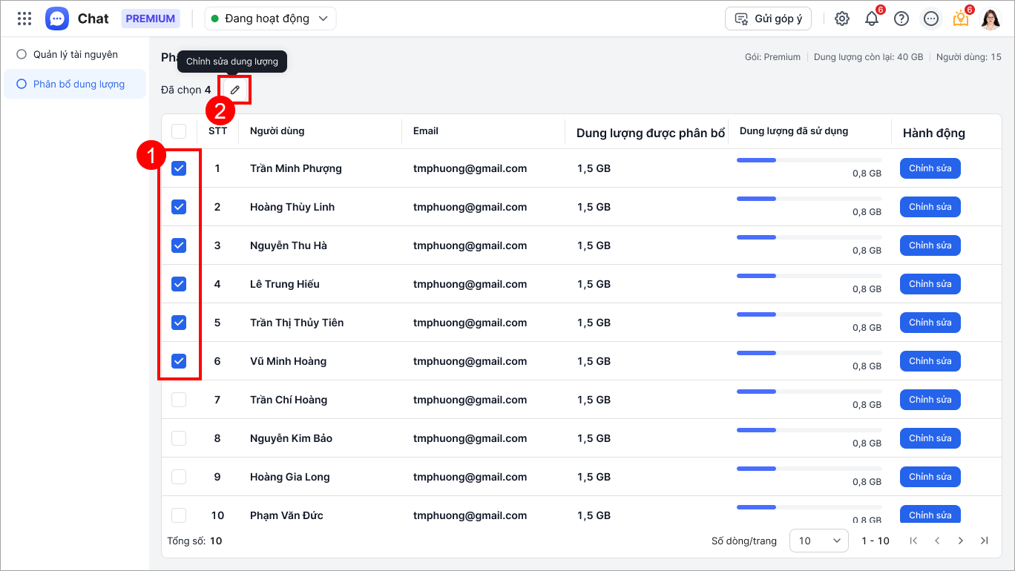Click the name Nguyễn Thu Hà
Viewport: 1015px width, 571px height.
pos(289,245)
